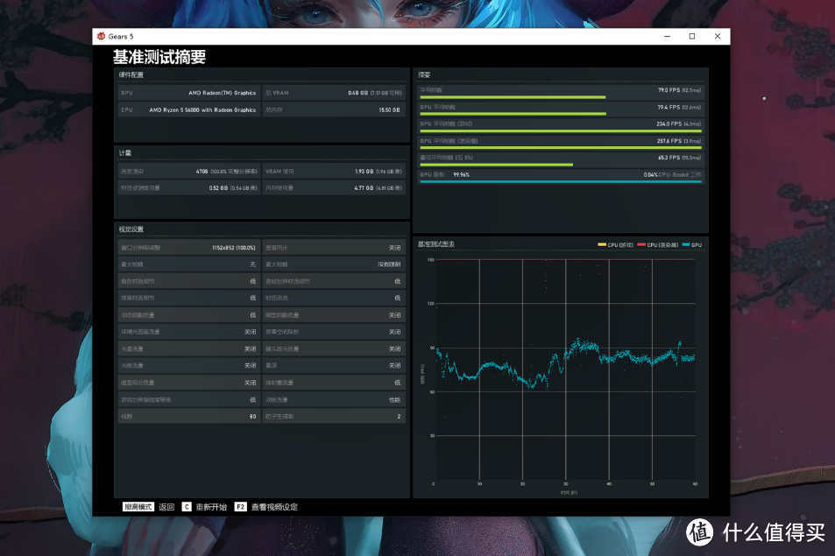This screenshot has width=835, height=556.
Task: Click the 垂直同步 关闭 row
Action: (x=334, y=248)
